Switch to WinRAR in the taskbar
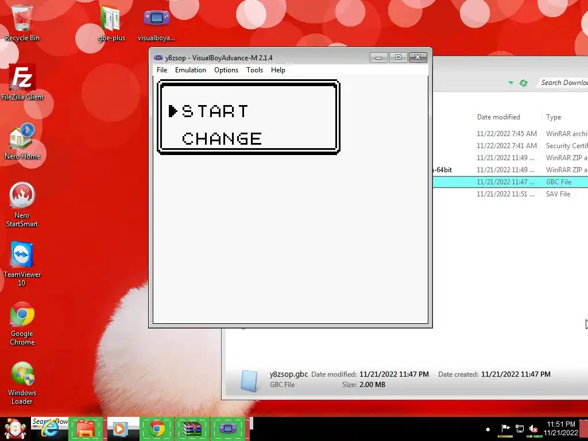This screenshot has height=441, width=588. pyautogui.click(x=192, y=428)
